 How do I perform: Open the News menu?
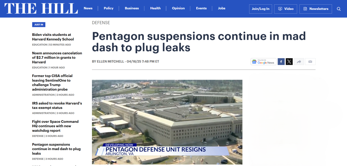pos(88,8)
